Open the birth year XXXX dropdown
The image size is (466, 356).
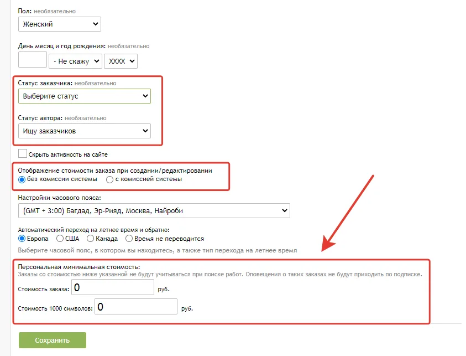pos(120,61)
